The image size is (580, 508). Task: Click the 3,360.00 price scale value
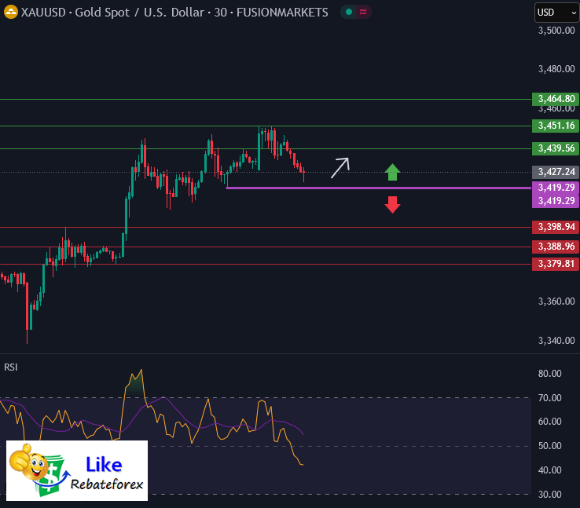pos(556,302)
